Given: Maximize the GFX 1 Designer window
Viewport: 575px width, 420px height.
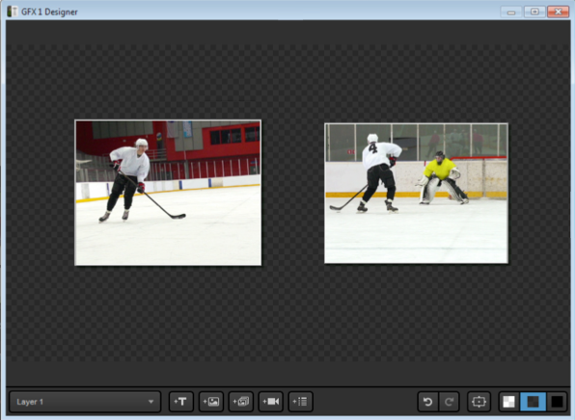Looking at the screenshot, I should (x=534, y=12).
